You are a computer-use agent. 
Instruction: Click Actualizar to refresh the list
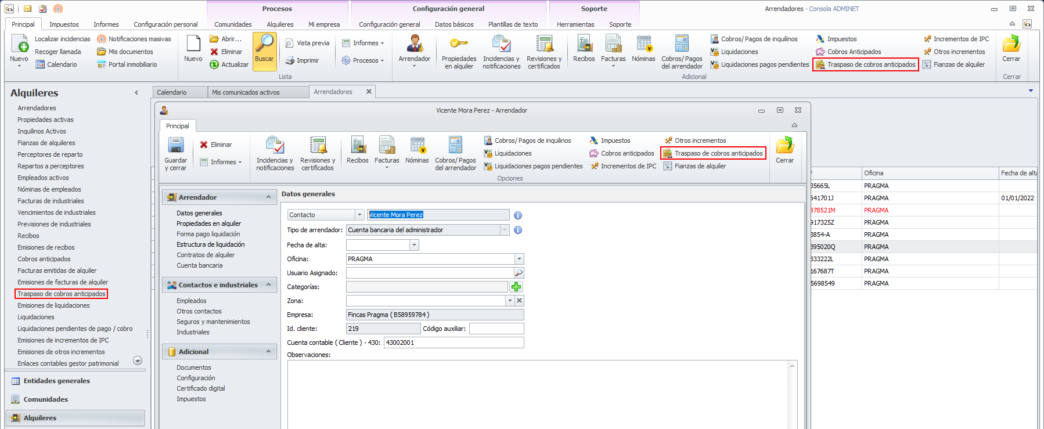click(x=229, y=64)
